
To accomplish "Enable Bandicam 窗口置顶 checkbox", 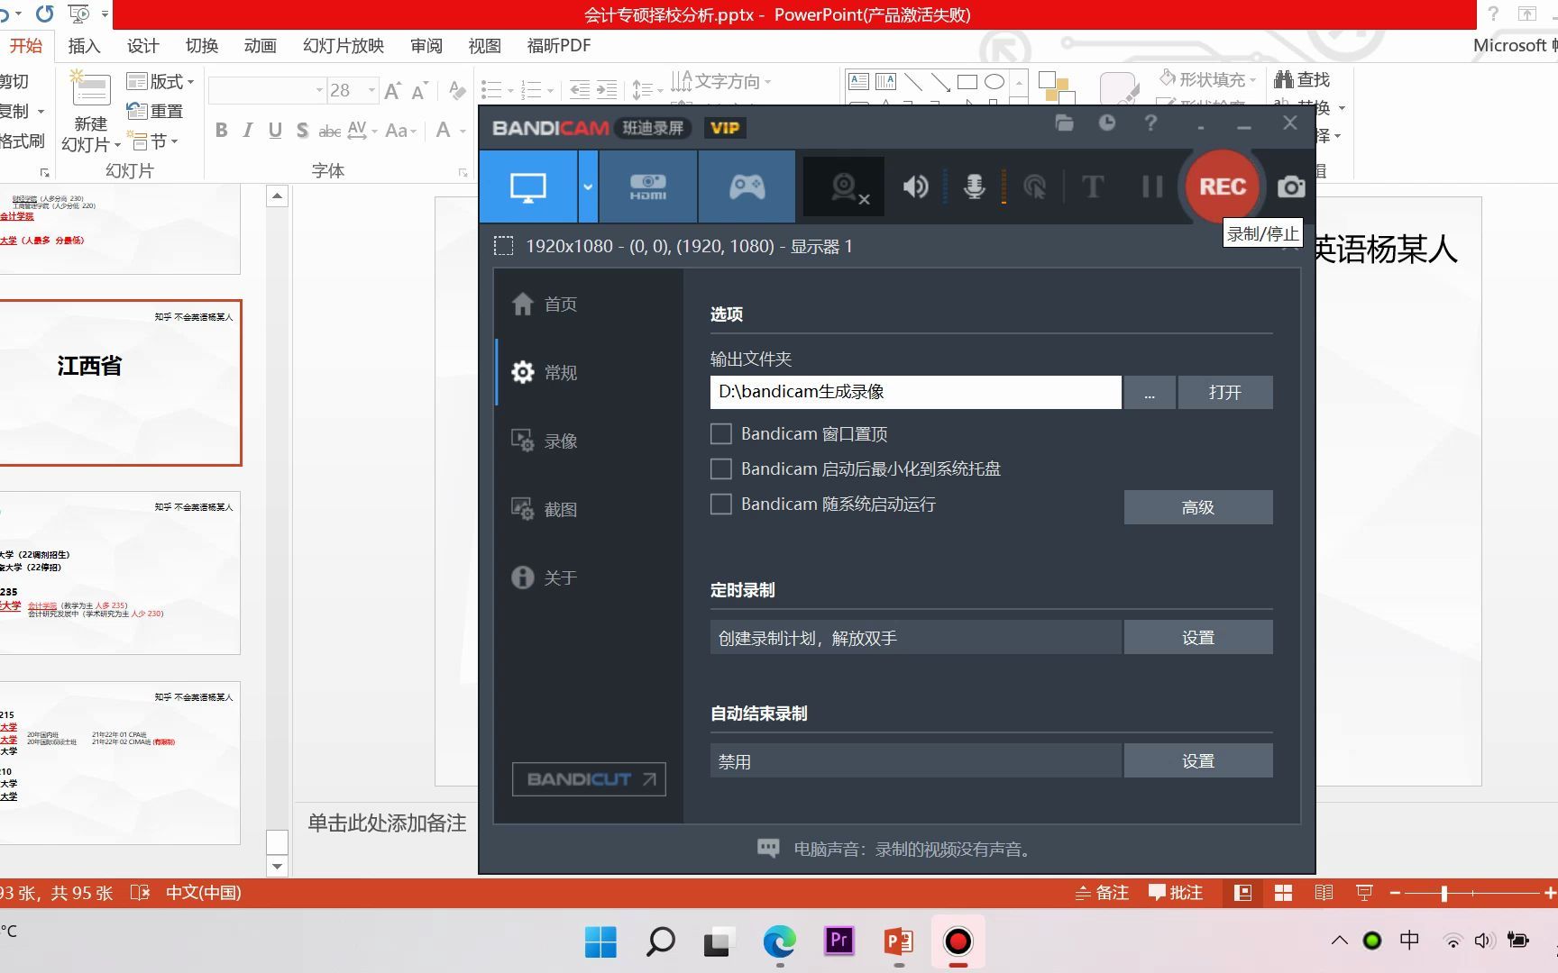I will 721,434.
